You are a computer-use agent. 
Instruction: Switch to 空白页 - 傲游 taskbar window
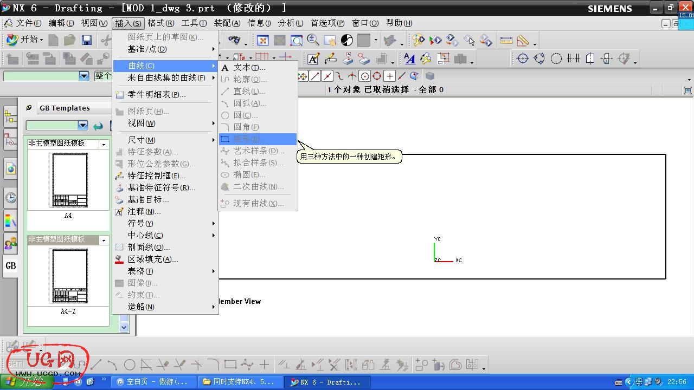(x=153, y=382)
